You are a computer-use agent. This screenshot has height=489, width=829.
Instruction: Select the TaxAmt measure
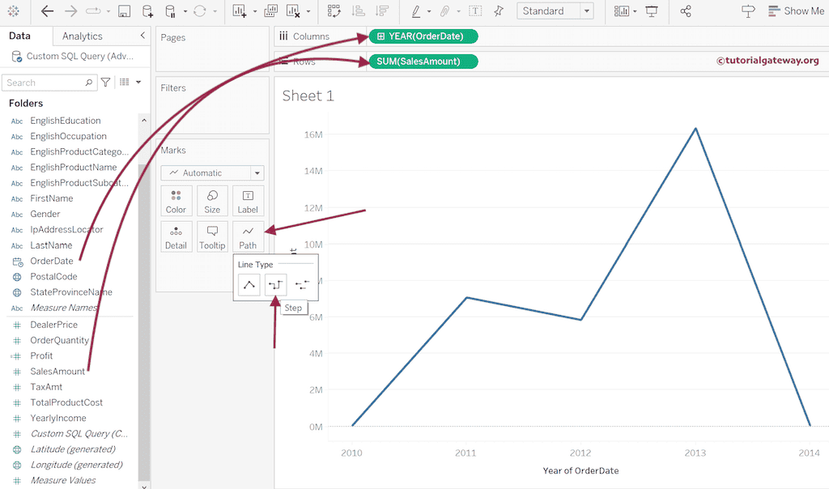[46, 387]
